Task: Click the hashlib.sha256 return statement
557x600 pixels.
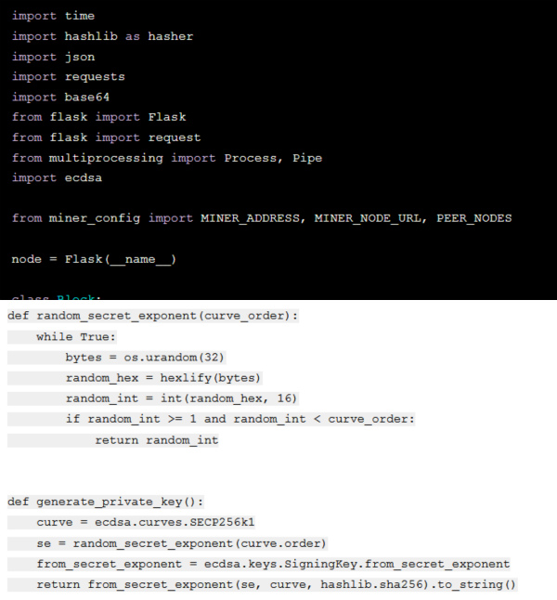Action: [x=277, y=585]
